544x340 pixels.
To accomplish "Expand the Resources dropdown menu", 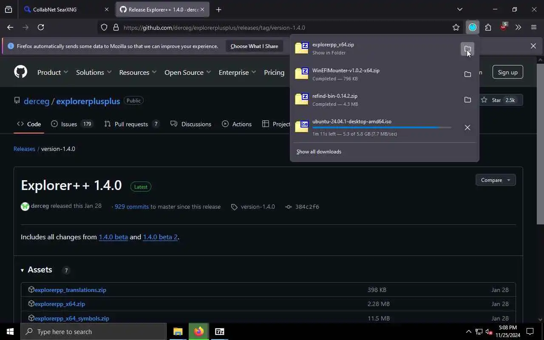I will click(x=138, y=72).
